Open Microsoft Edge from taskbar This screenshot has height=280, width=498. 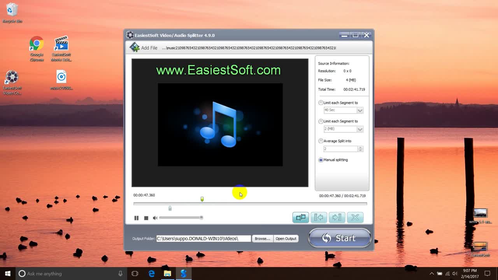coord(151,273)
